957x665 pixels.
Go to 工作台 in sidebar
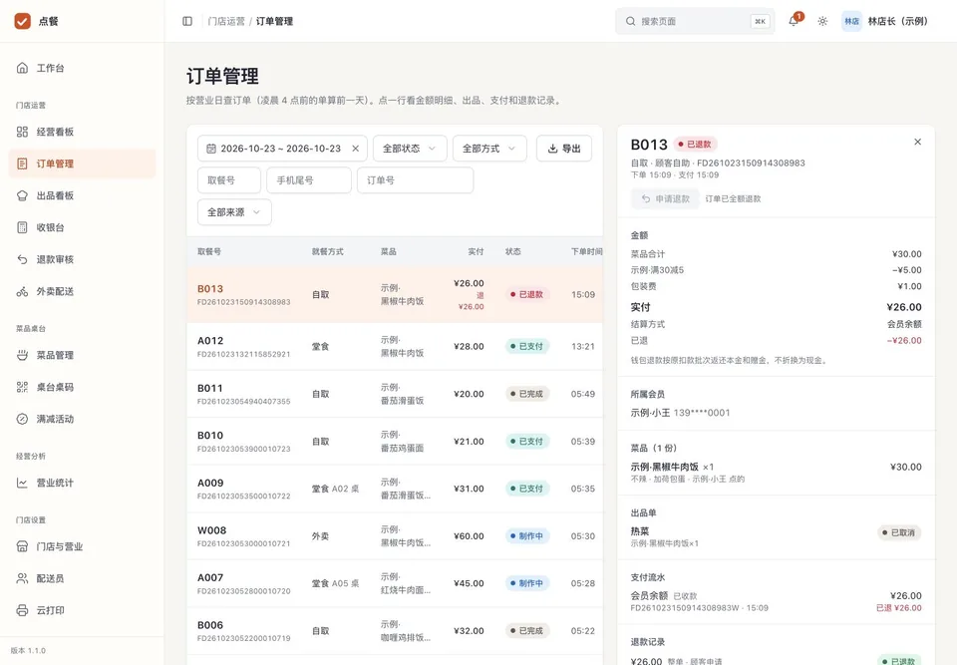[83, 68]
